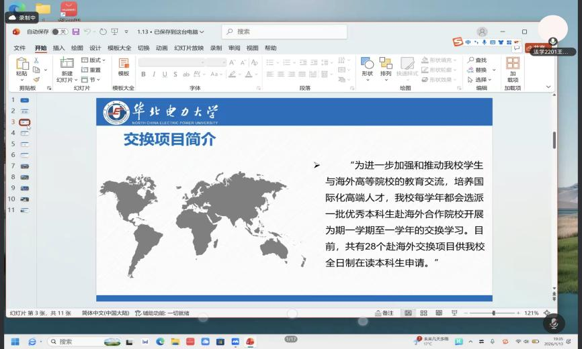Click the zoom slider in status bar
Image resolution: width=582 pixels, height=349 pixels.
point(494,313)
